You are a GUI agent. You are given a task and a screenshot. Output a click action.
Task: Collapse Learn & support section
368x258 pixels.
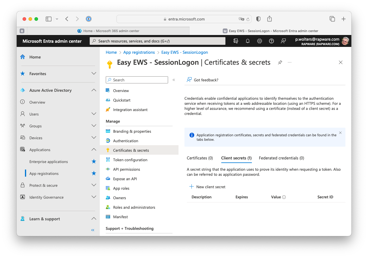(x=94, y=219)
